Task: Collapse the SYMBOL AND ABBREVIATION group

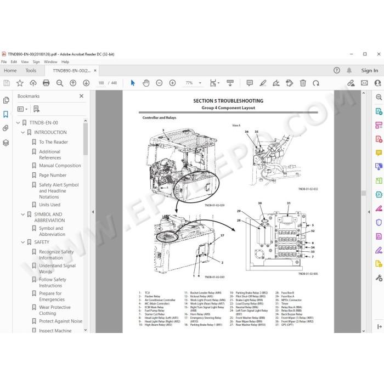Action: click(23, 214)
